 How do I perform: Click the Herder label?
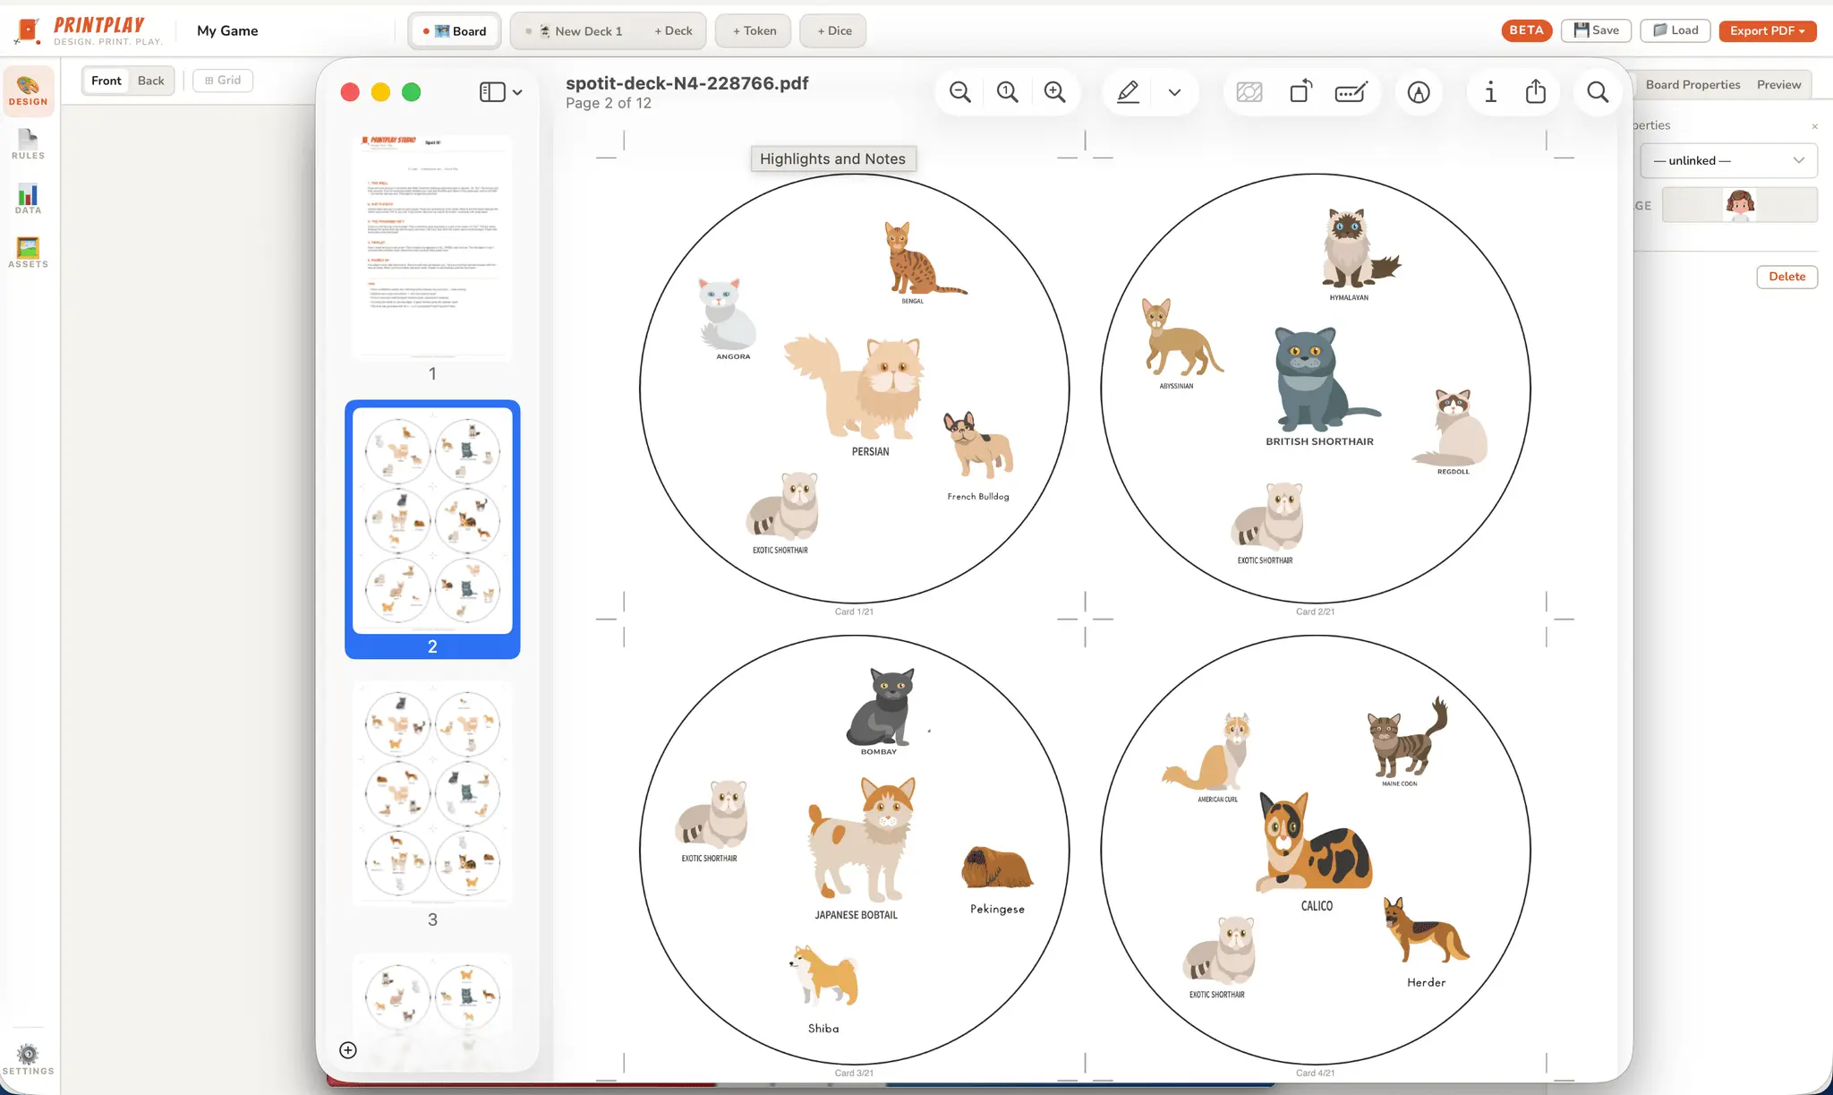tap(1426, 982)
